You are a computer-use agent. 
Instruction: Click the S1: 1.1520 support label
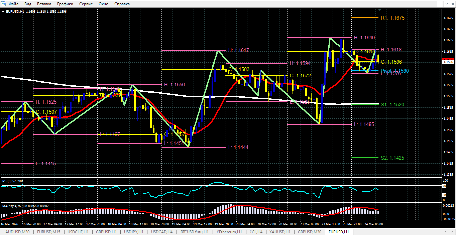[392, 105]
